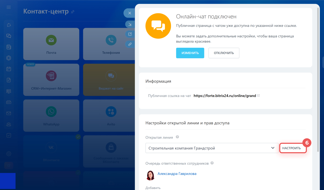Open the calendar icon in left sidebar
The image size is (324, 190).
(9, 69)
